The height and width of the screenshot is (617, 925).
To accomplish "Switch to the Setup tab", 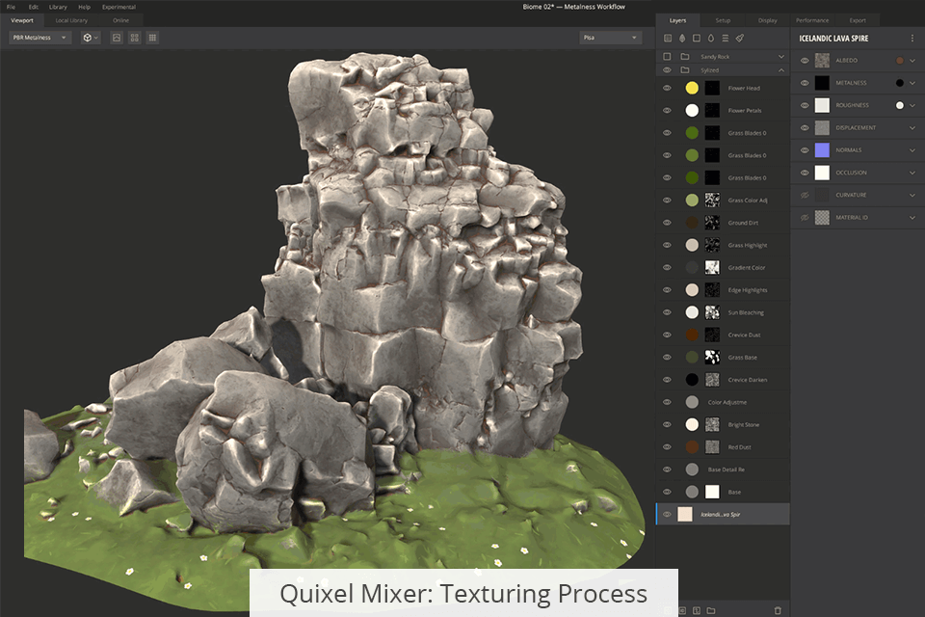I will coord(724,20).
